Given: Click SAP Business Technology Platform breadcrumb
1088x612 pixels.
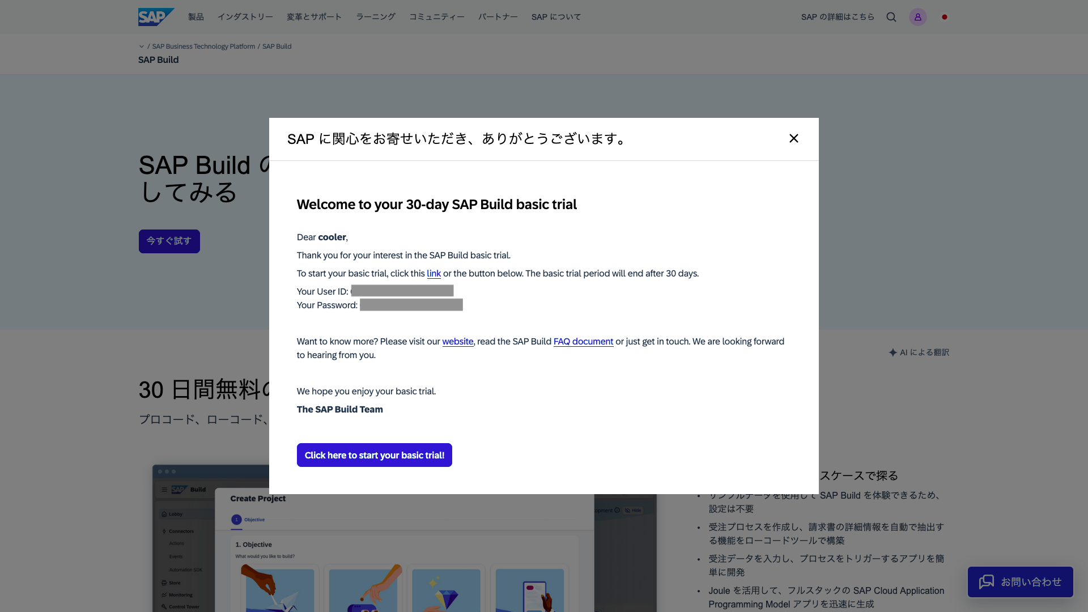Looking at the screenshot, I should 203,46.
